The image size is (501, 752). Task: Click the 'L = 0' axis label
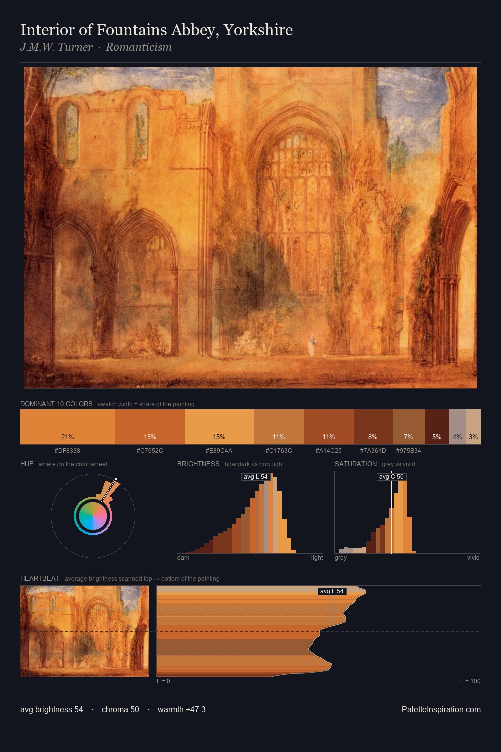click(163, 681)
